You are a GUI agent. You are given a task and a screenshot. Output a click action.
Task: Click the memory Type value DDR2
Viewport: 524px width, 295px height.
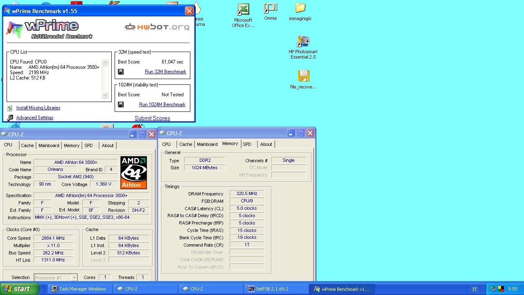point(205,160)
